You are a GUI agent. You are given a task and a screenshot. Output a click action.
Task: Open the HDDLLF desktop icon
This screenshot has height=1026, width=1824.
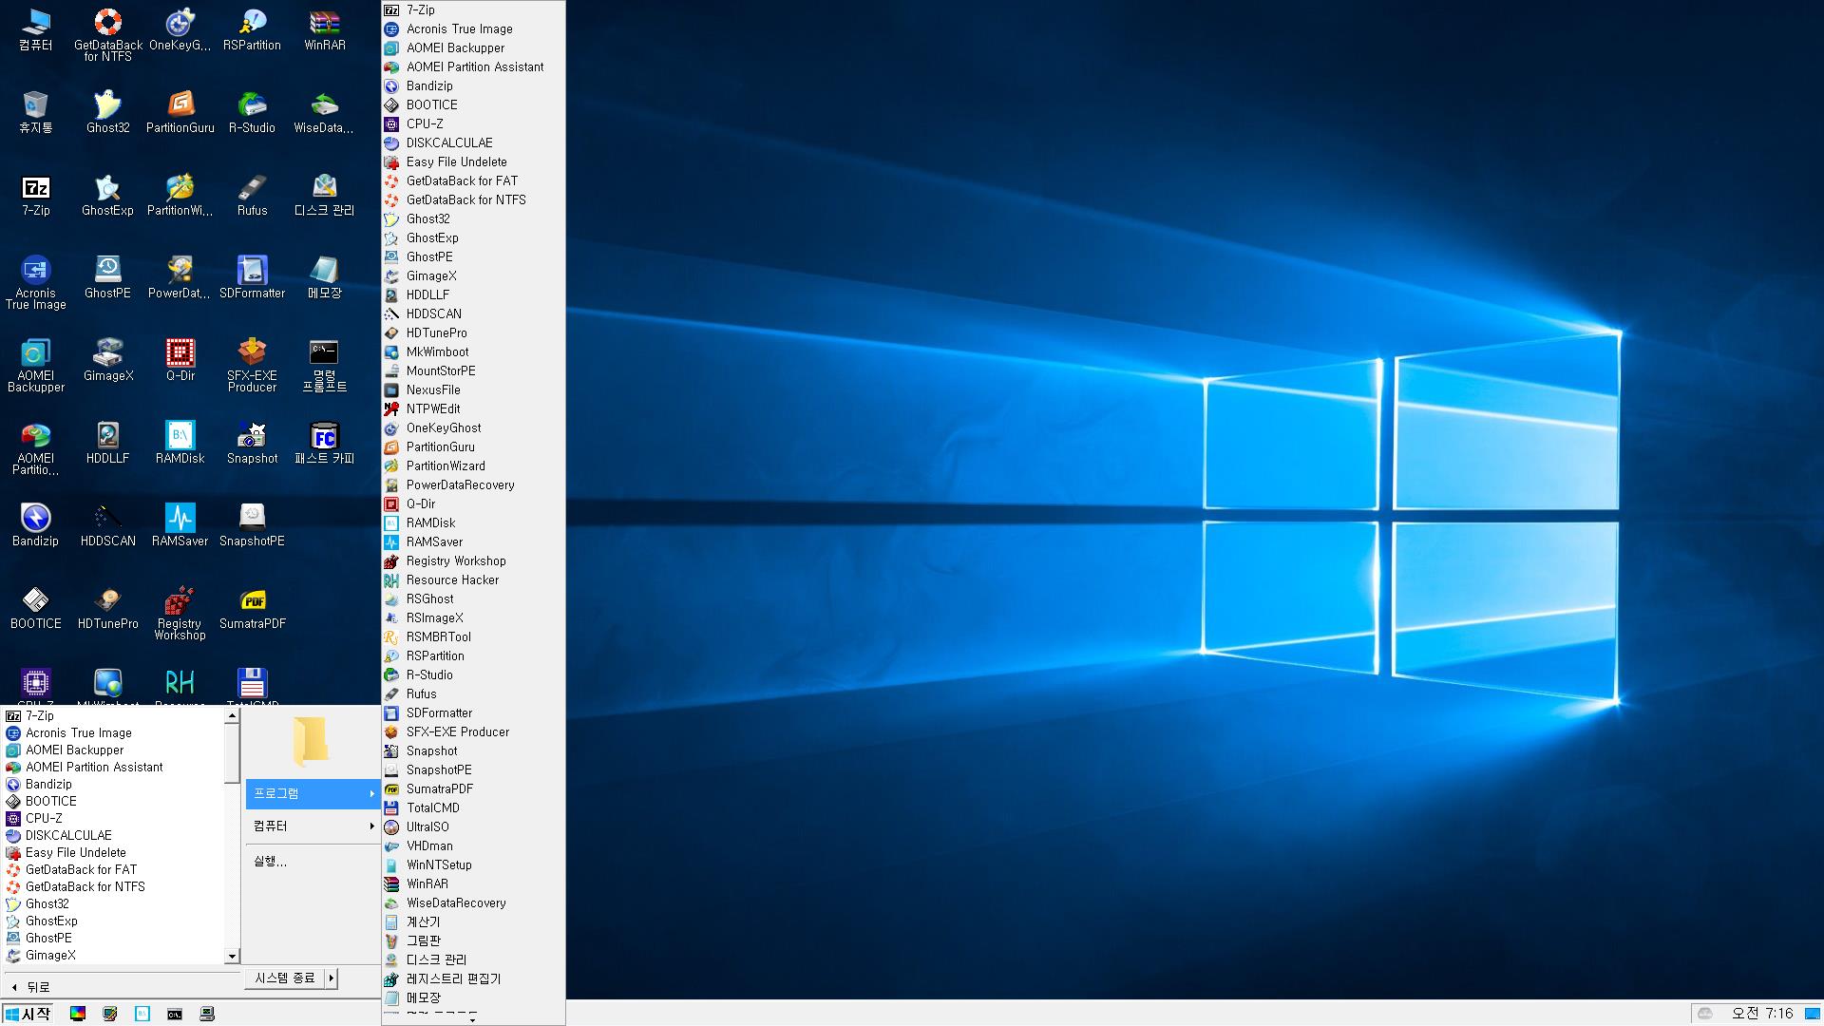point(108,442)
